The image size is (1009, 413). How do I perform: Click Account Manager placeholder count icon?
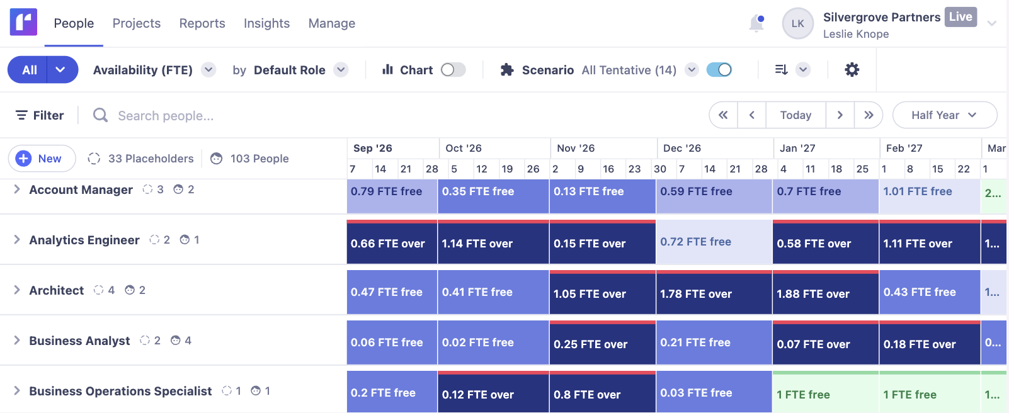tap(147, 190)
